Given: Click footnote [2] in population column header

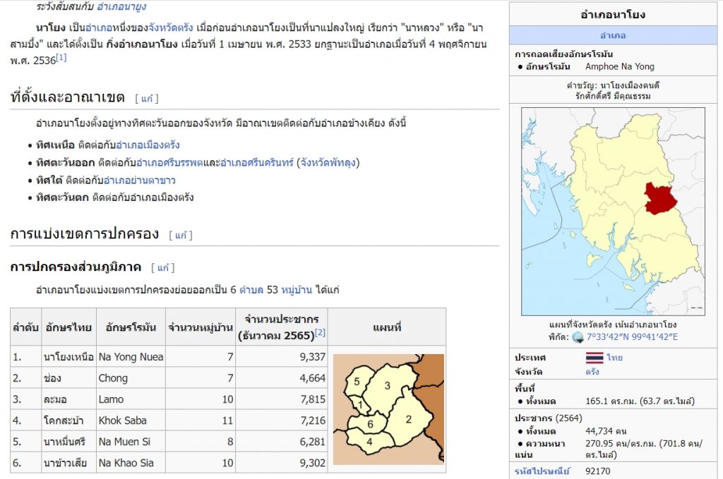Looking at the screenshot, I should coord(320,332).
